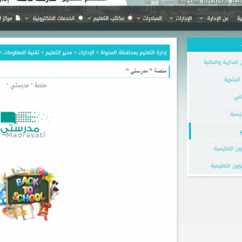Open the عن الإدارة dropdown arrow
This screenshot has height=242, width=242.
pyautogui.click(x=202, y=18)
